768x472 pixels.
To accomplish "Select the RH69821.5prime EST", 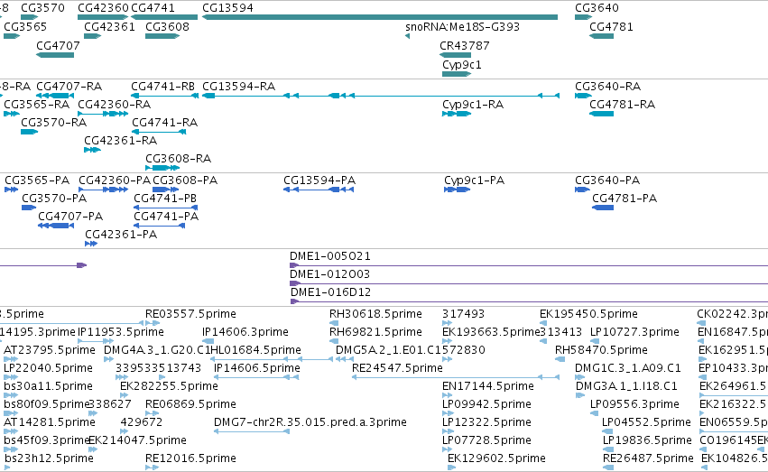I will [x=334, y=341].
